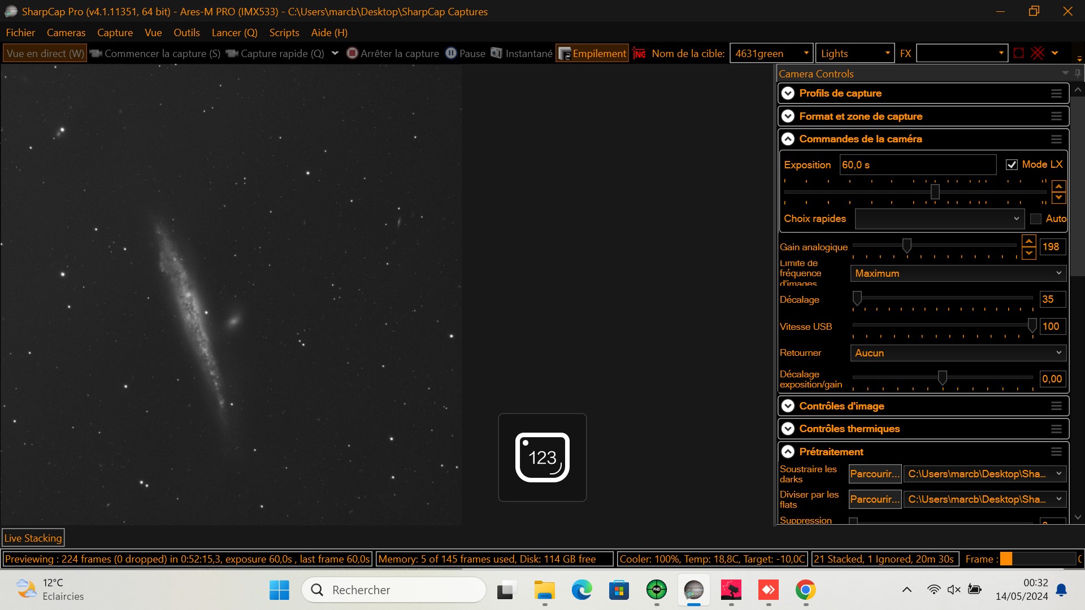Open PHD2 guiding from the taskbar
This screenshot has width=1085, height=610.
(x=656, y=590)
